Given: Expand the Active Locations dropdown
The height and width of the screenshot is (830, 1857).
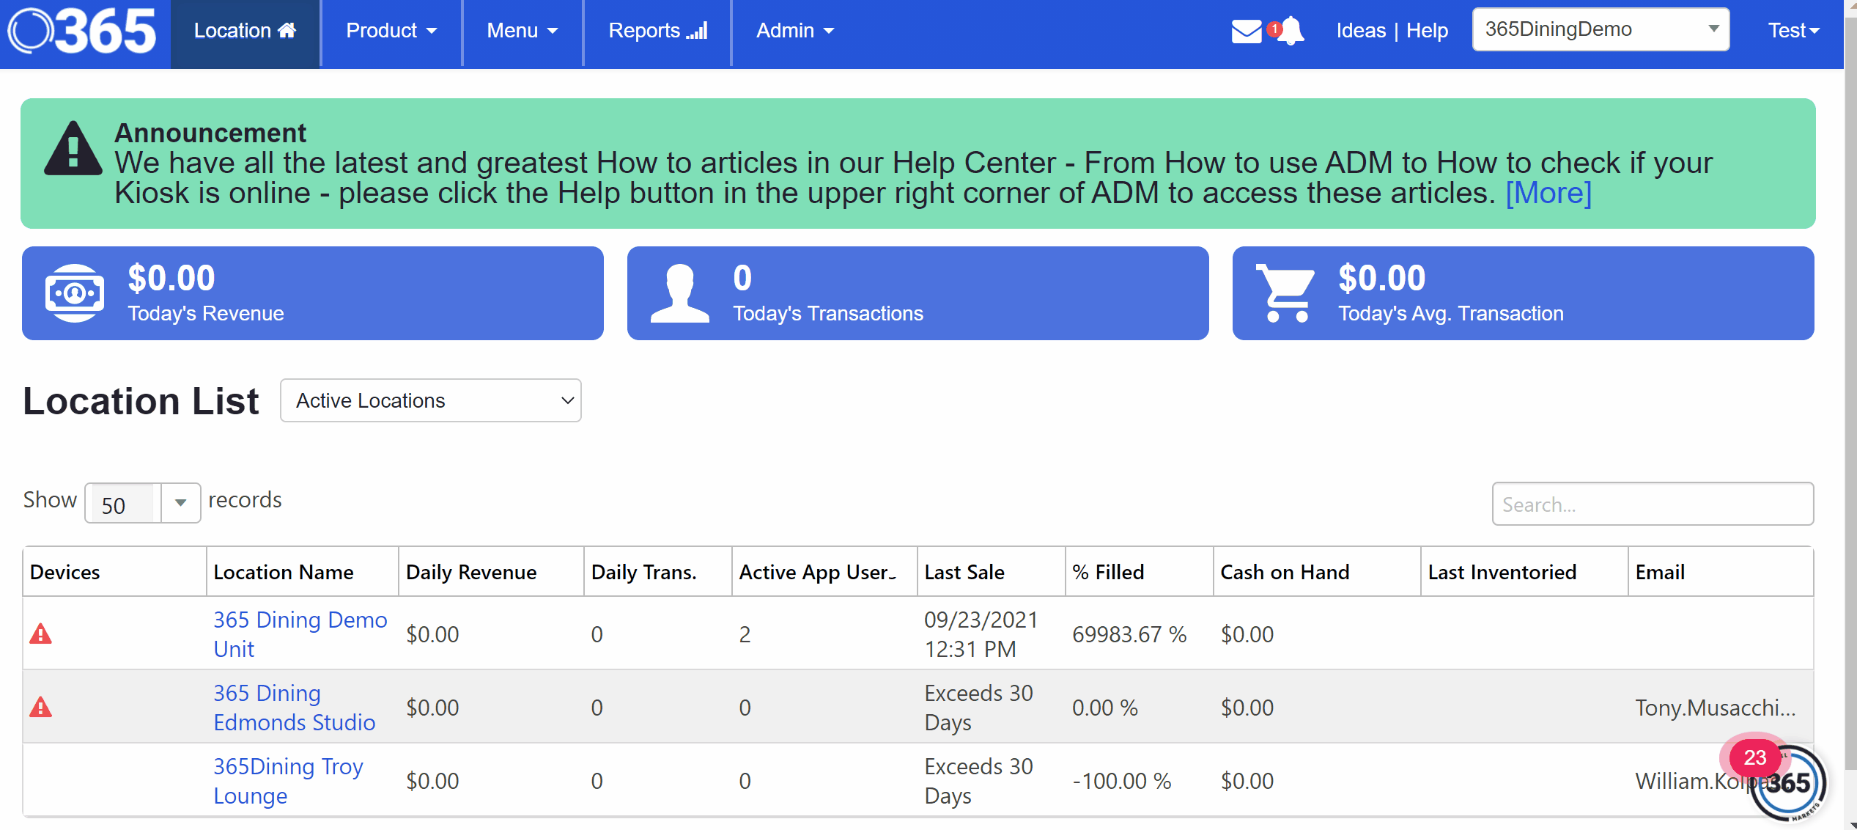Looking at the screenshot, I should click(431, 400).
